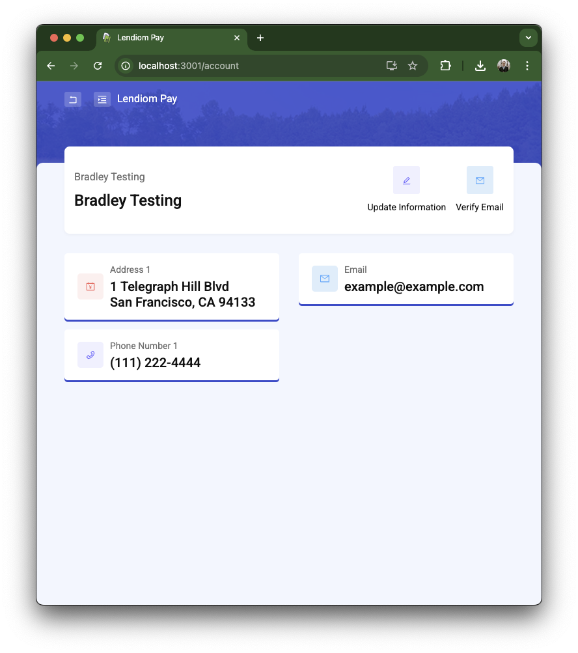Open the browser Extensions puzzle icon
This screenshot has height=653, width=578.
pos(445,66)
